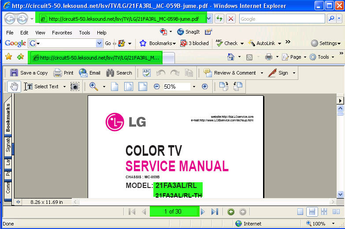The image size is (345, 229).
Task: Click the Home icon in command bar
Action: (230, 57)
